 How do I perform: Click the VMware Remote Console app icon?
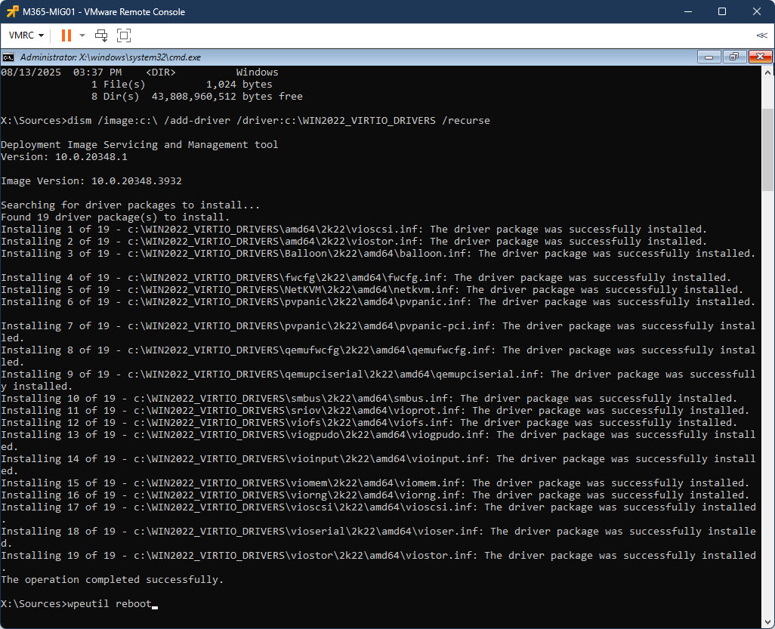tap(12, 11)
